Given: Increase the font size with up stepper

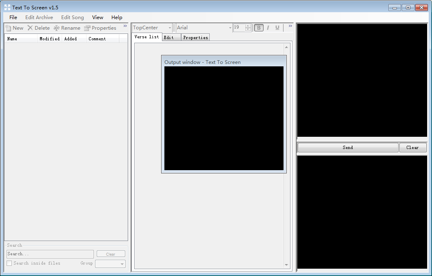Looking at the screenshot, I should pyautogui.click(x=248, y=26).
